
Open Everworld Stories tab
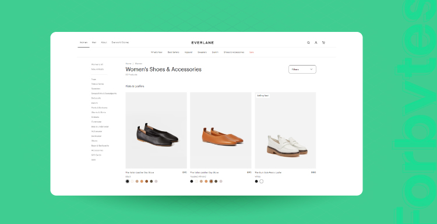coord(120,42)
